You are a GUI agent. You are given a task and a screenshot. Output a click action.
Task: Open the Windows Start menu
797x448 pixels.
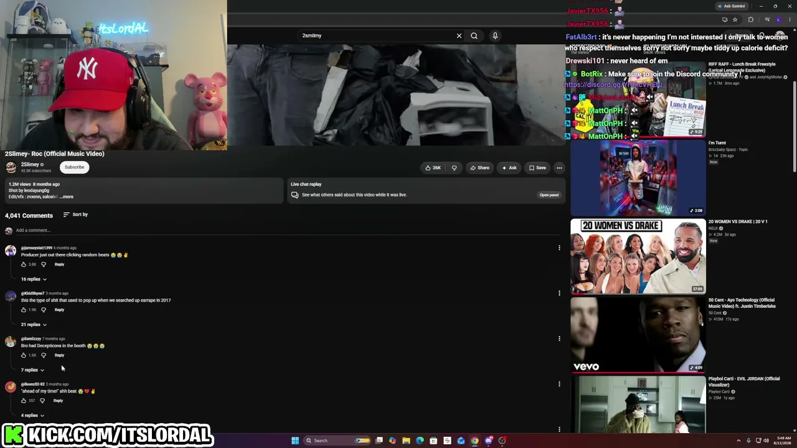pos(295,441)
